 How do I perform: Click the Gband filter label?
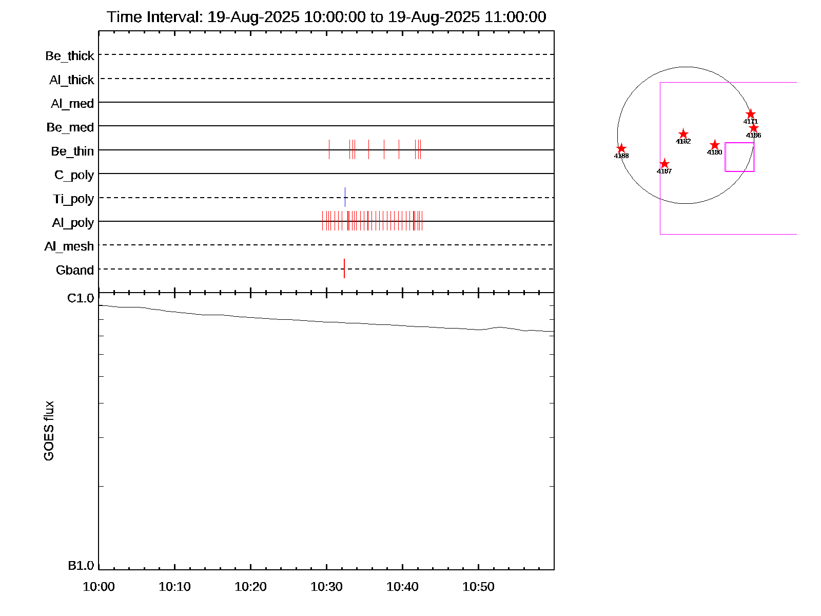[x=75, y=270]
